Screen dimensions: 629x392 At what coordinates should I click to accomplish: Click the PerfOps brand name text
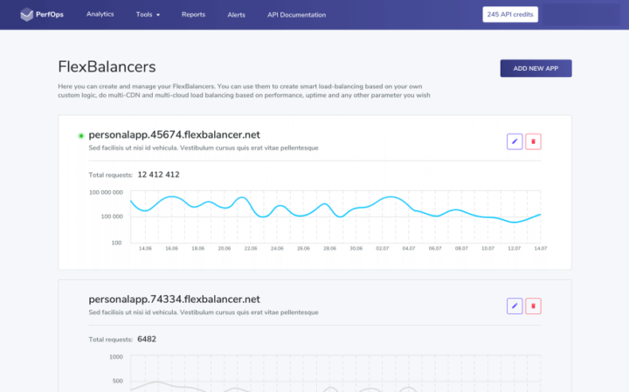coord(50,15)
